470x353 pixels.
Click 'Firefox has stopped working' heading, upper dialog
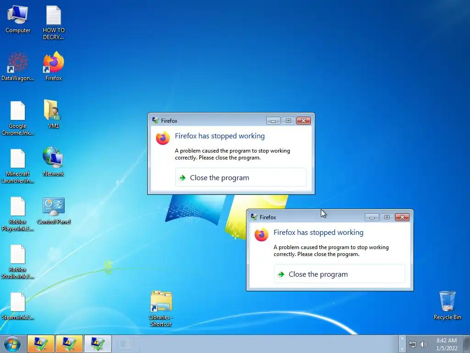click(220, 136)
